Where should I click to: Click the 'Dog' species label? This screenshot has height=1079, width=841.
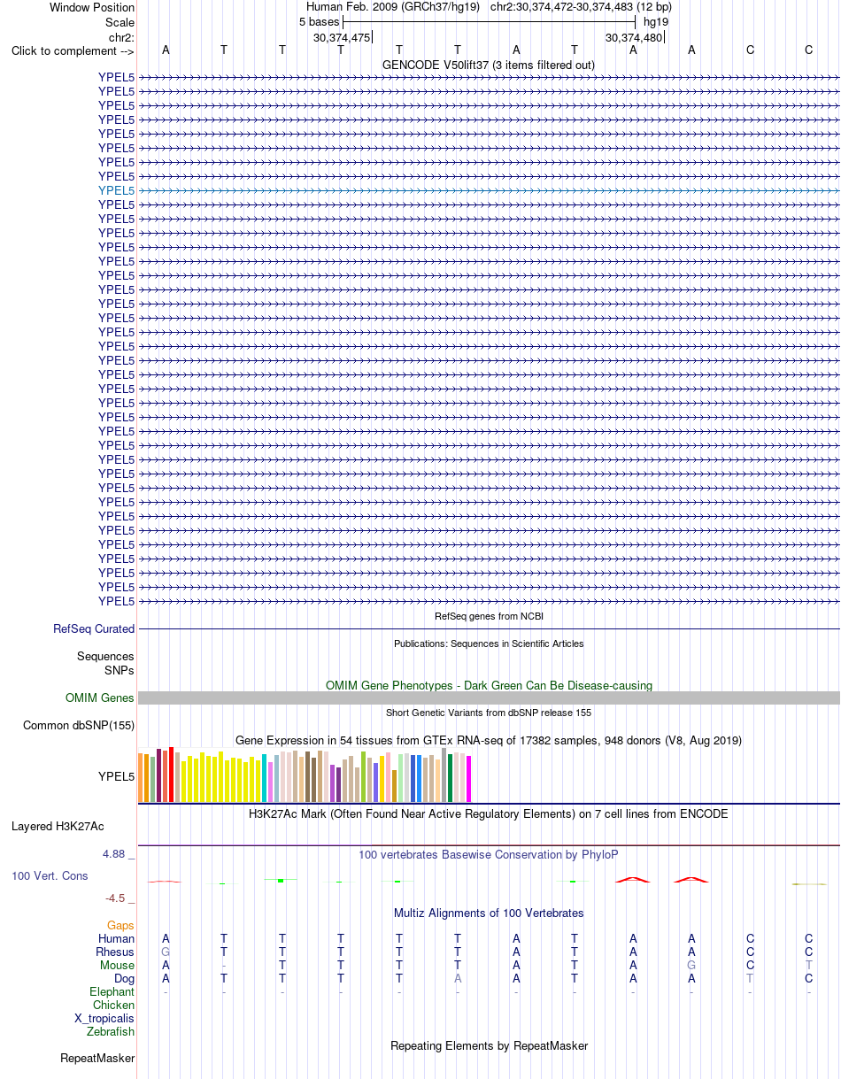click(x=124, y=979)
